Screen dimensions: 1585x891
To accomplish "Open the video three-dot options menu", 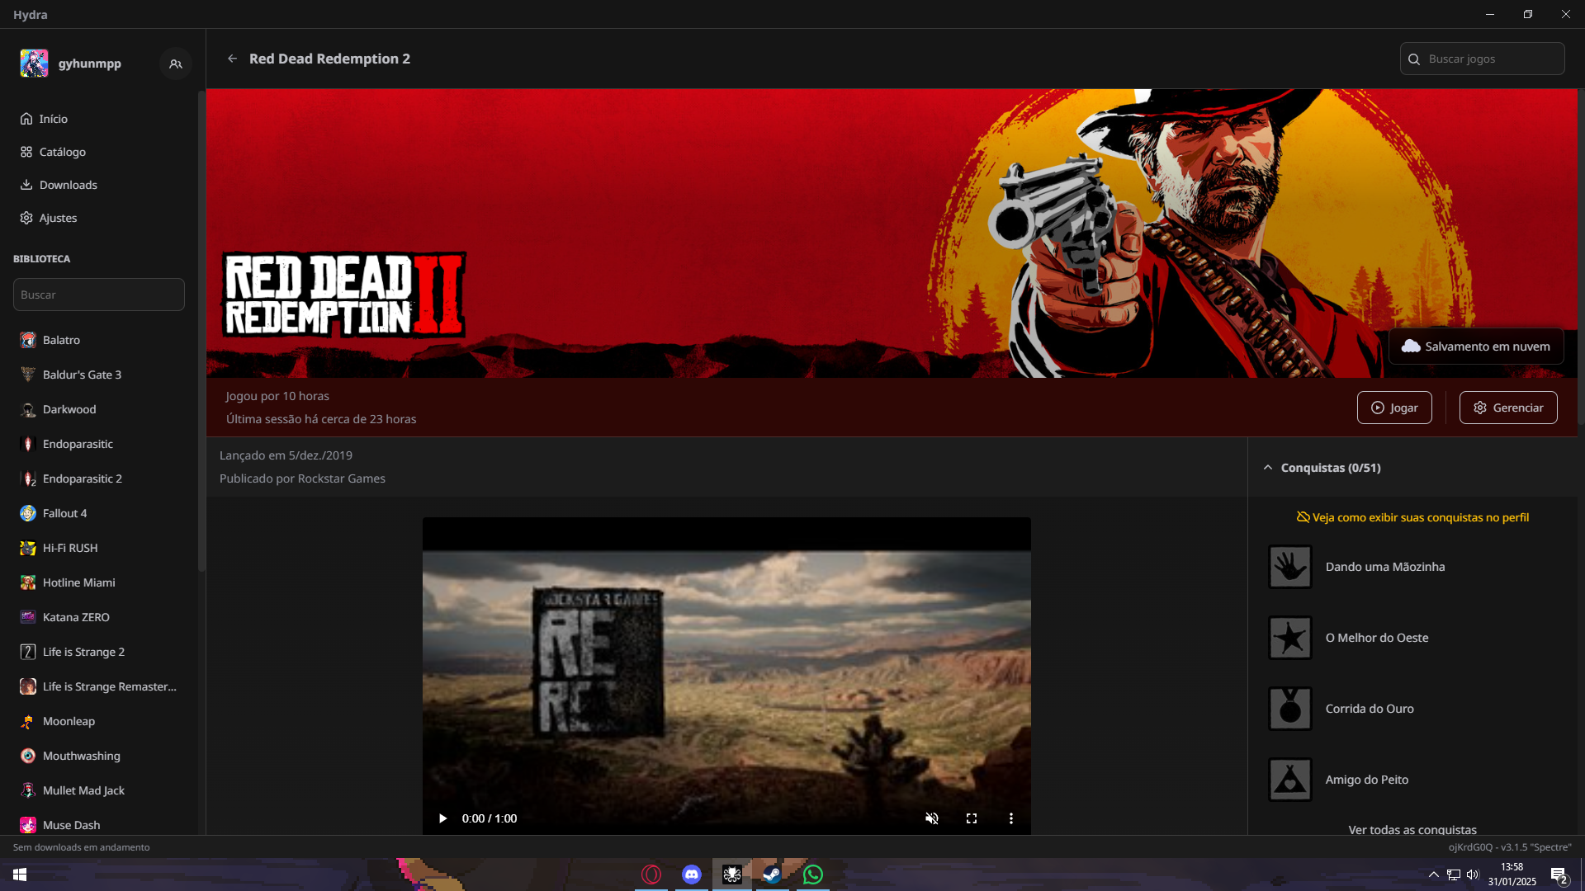I will click(x=1010, y=818).
